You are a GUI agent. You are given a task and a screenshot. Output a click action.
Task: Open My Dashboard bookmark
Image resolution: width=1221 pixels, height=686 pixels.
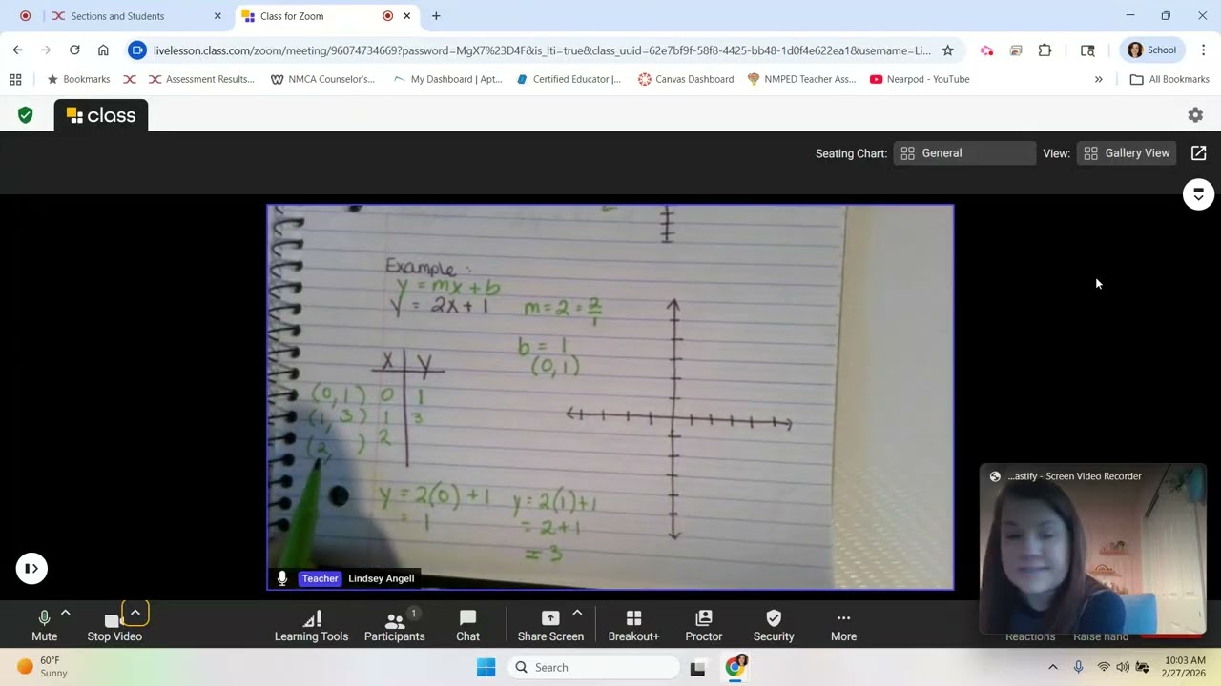click(446, 79)
